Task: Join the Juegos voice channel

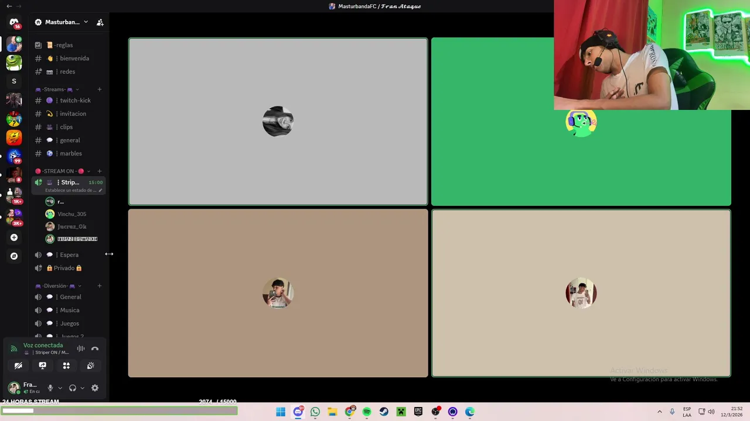Action: (x=69, y=323)
